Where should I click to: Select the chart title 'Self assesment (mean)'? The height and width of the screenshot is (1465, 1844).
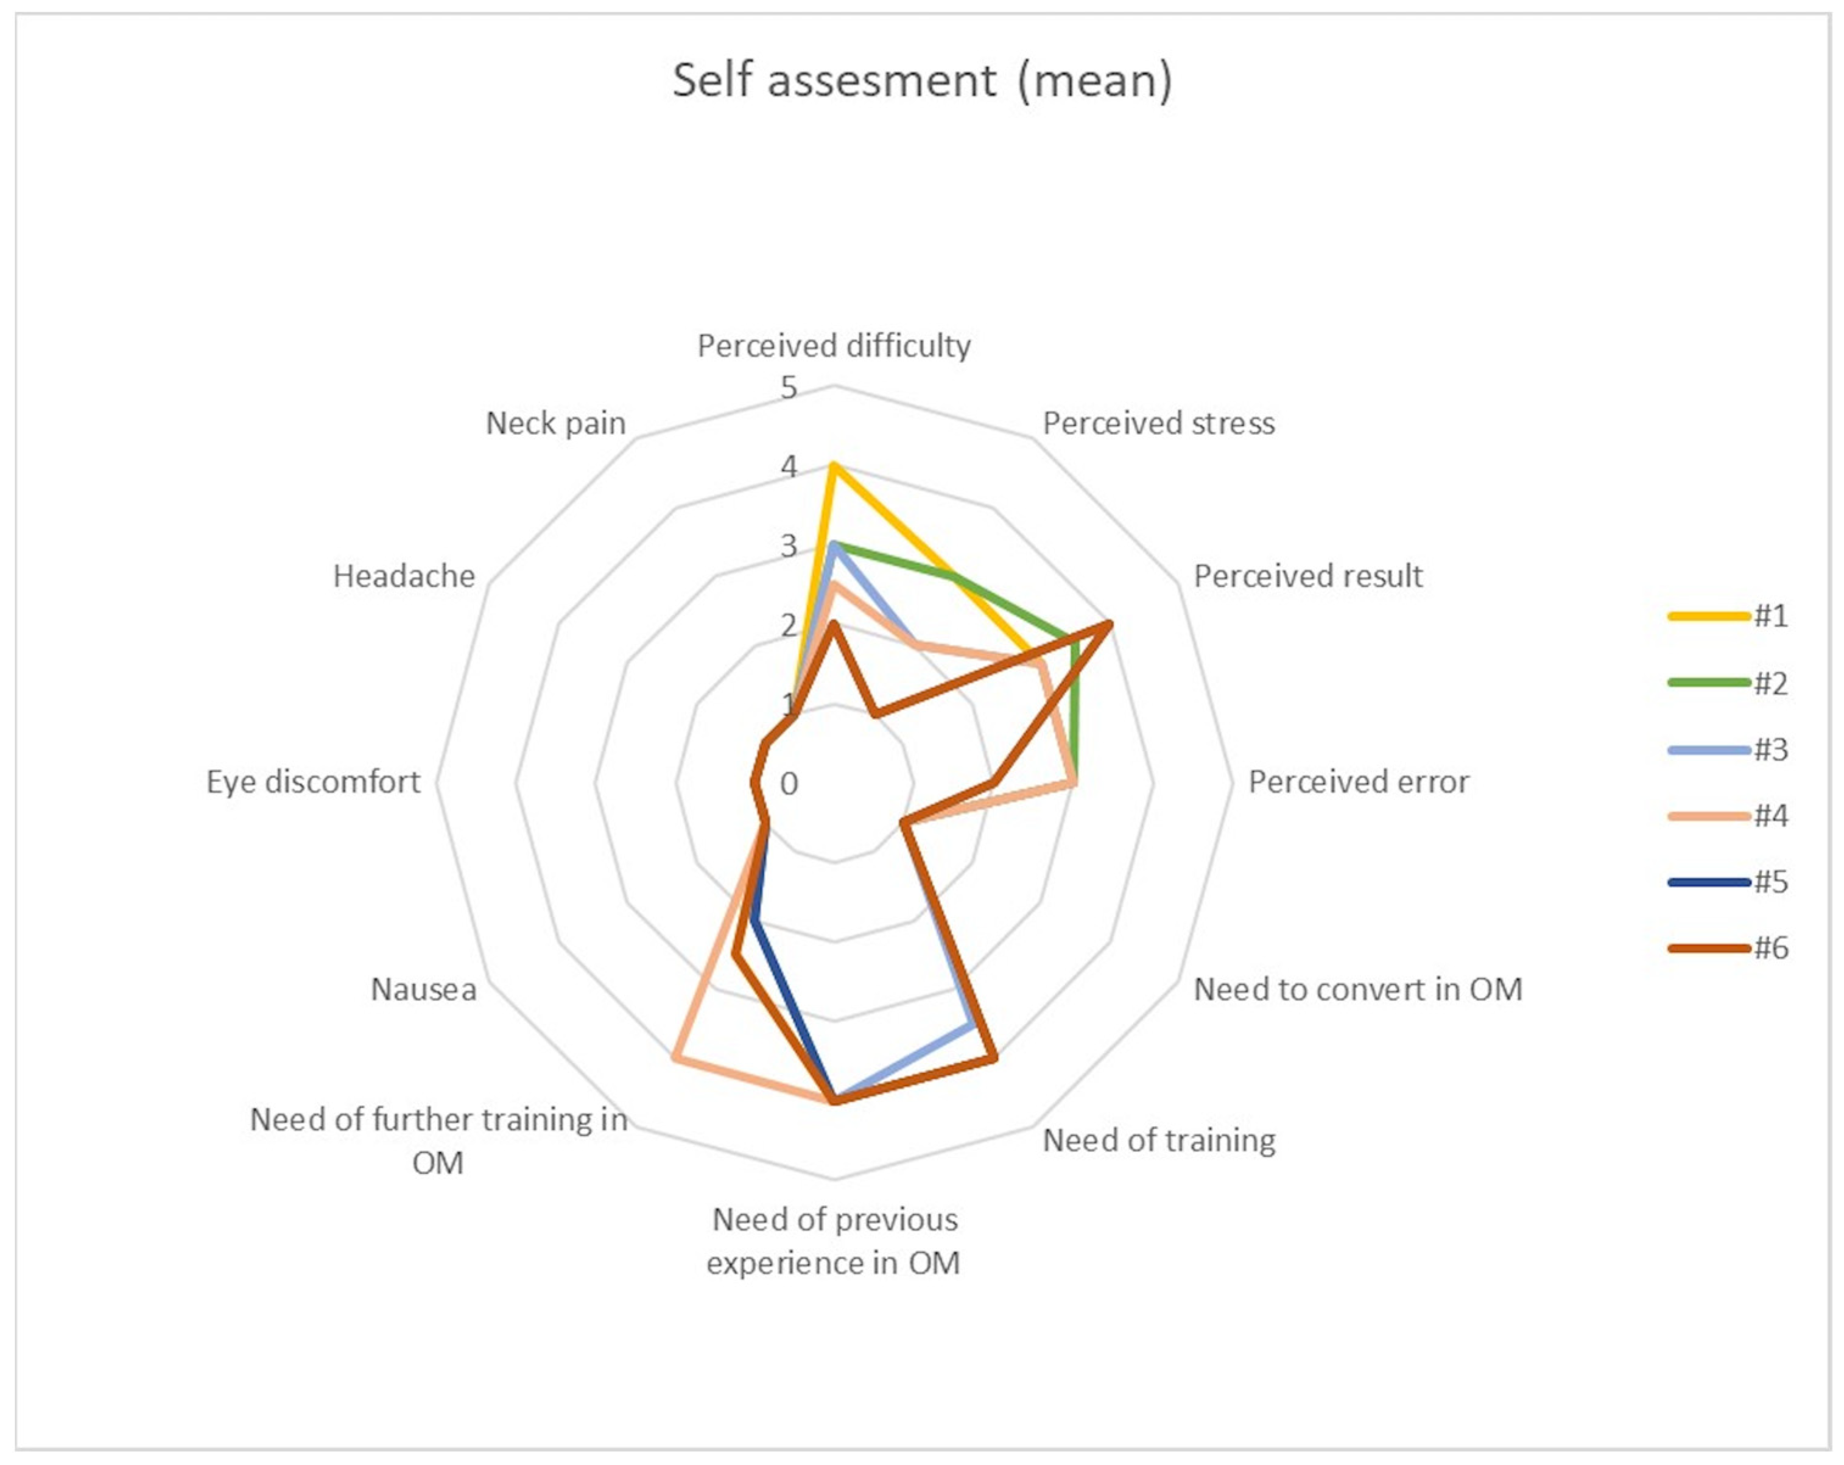[x=921, y=81]
